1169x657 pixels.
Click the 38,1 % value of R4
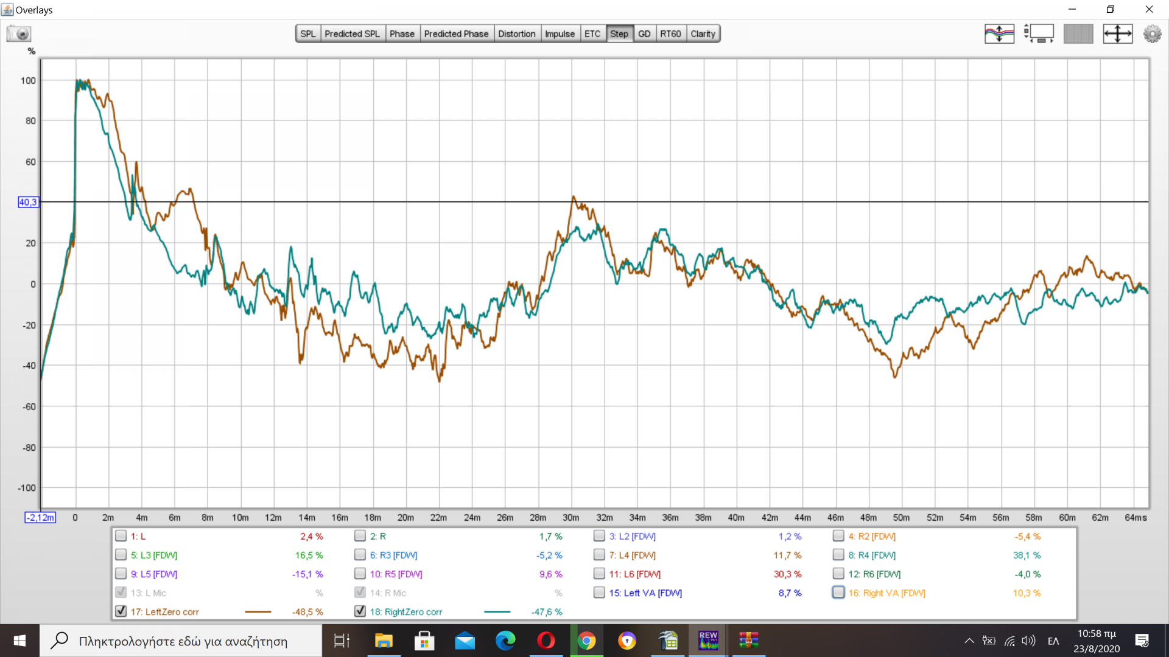pos(1027,555)
